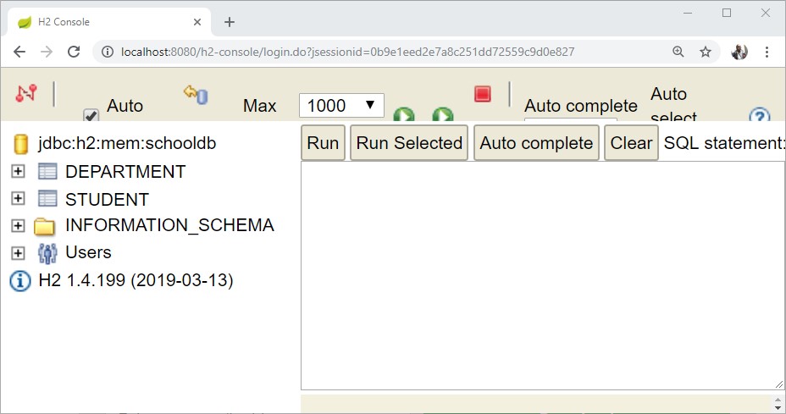The height and width of the screenshot is (414, 786).
Task: Open the Max rows 1000 dropdown
Action: tap(341, 106)
